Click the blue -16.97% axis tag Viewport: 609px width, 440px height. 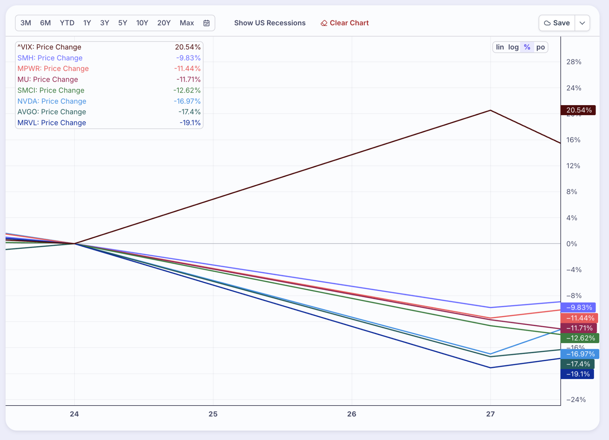(x=580, y=354)
